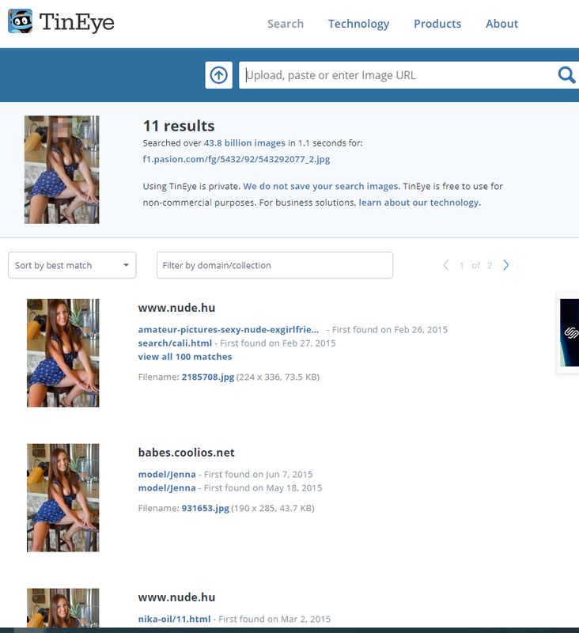The width and height of the screenshot is (579, 633).
Task: Click the TinEye wordmark text
Action: 77,23
